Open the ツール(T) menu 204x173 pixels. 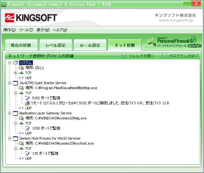point(26,30)
